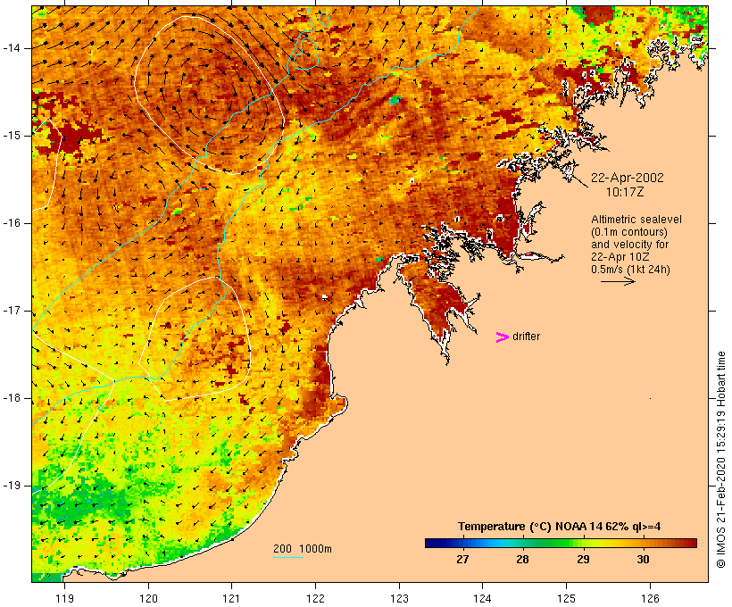This screenshot has height=607, width=732.
Task: Click the latitude label '-19'
Action: click(12, 486)
